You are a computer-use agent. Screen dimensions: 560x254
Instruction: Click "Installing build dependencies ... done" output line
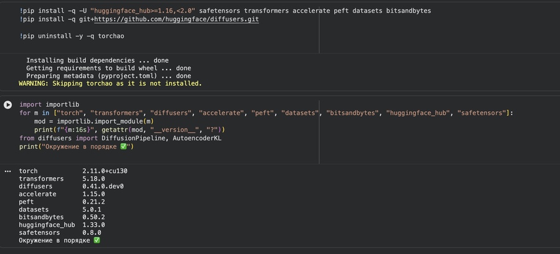click(97, 60)
